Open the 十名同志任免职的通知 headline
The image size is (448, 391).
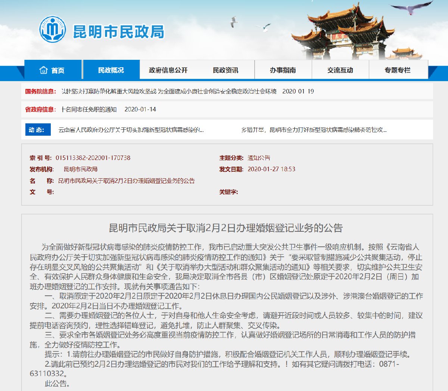pyautogui.click(x=89, y=110)
